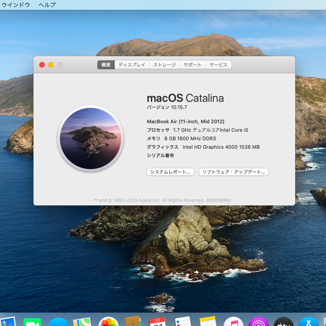Screen dimensions: 326x326
Task: Open the ヘルプ menu in the menu bar
Action: [47, 4]
